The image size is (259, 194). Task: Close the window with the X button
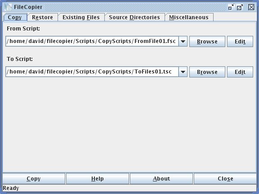(251, 7)
